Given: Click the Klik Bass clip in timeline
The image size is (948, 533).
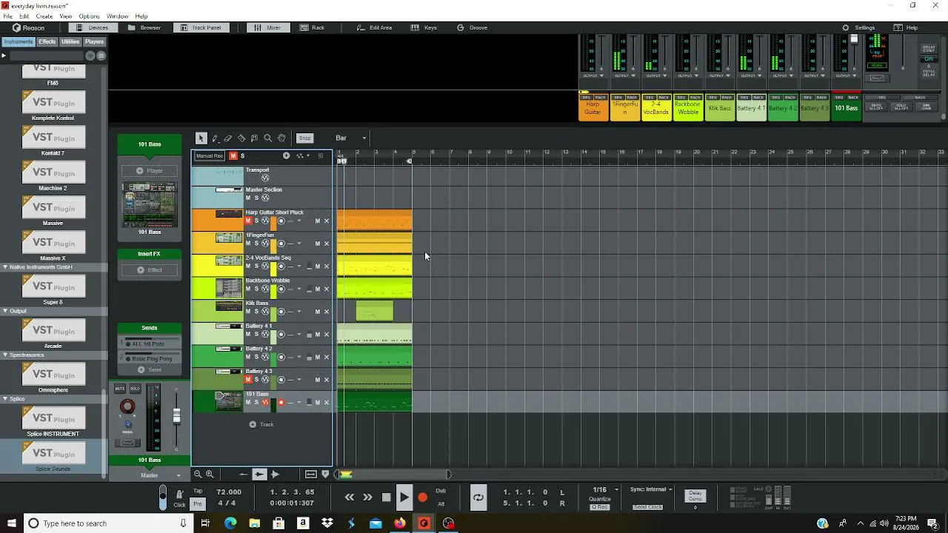Looking at the screenshot, I should (375, 312).
